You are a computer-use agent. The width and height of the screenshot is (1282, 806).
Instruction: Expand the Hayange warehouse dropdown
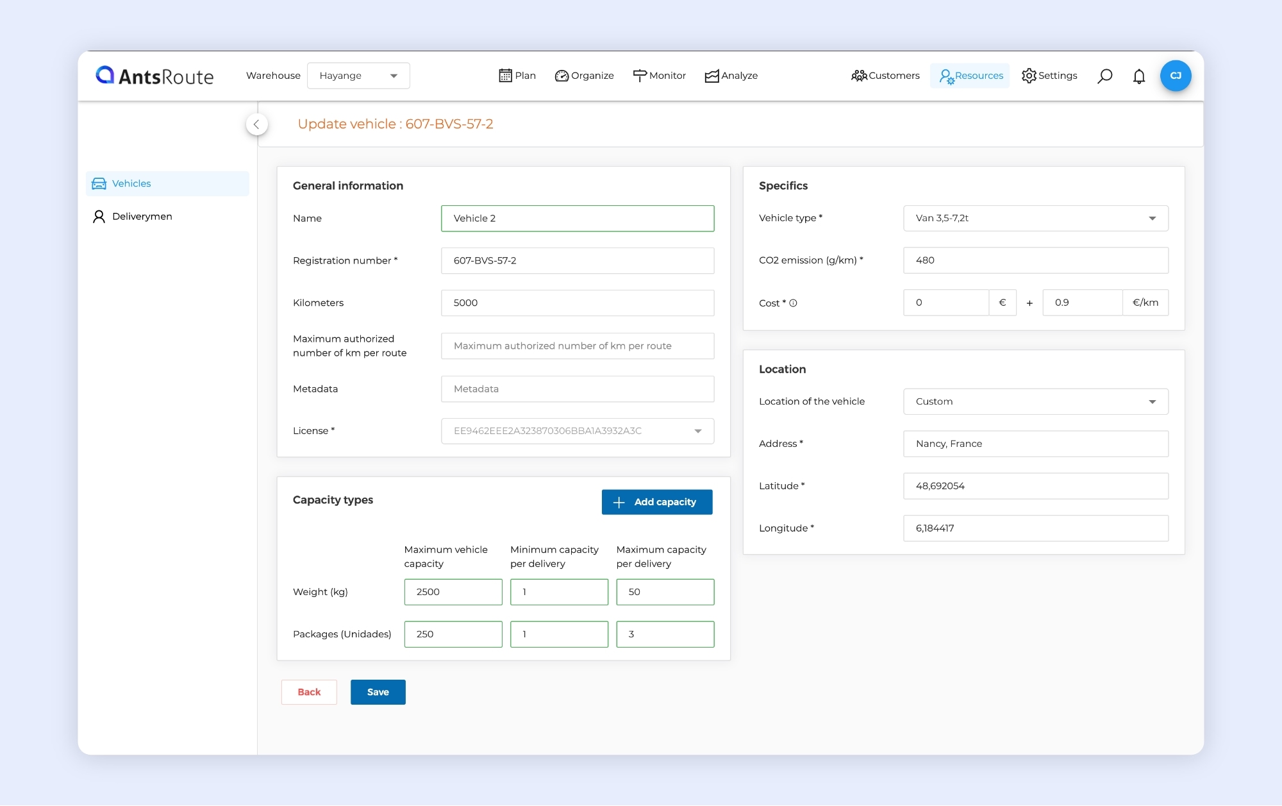(x=358, y=76)
